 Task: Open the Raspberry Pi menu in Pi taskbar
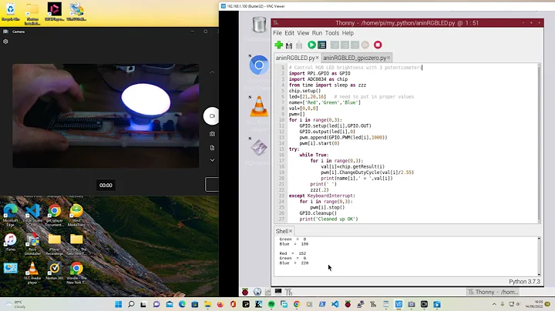[245, 292]
